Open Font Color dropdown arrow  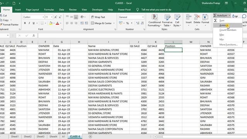(x=61, y=23)
